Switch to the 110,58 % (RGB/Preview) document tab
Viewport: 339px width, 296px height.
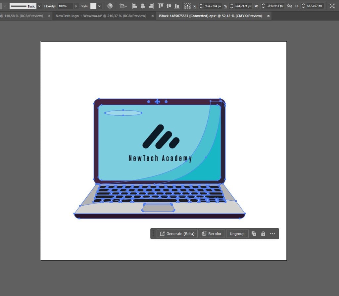(x=22, y=16)
